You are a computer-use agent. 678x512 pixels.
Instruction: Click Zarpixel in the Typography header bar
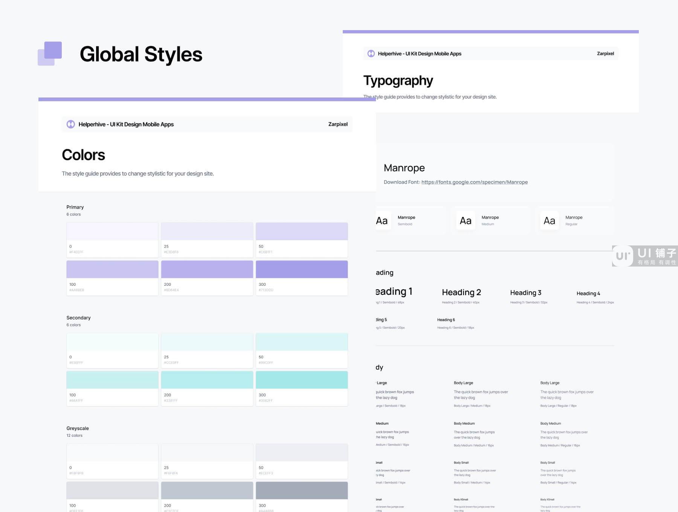pos(605,53)
